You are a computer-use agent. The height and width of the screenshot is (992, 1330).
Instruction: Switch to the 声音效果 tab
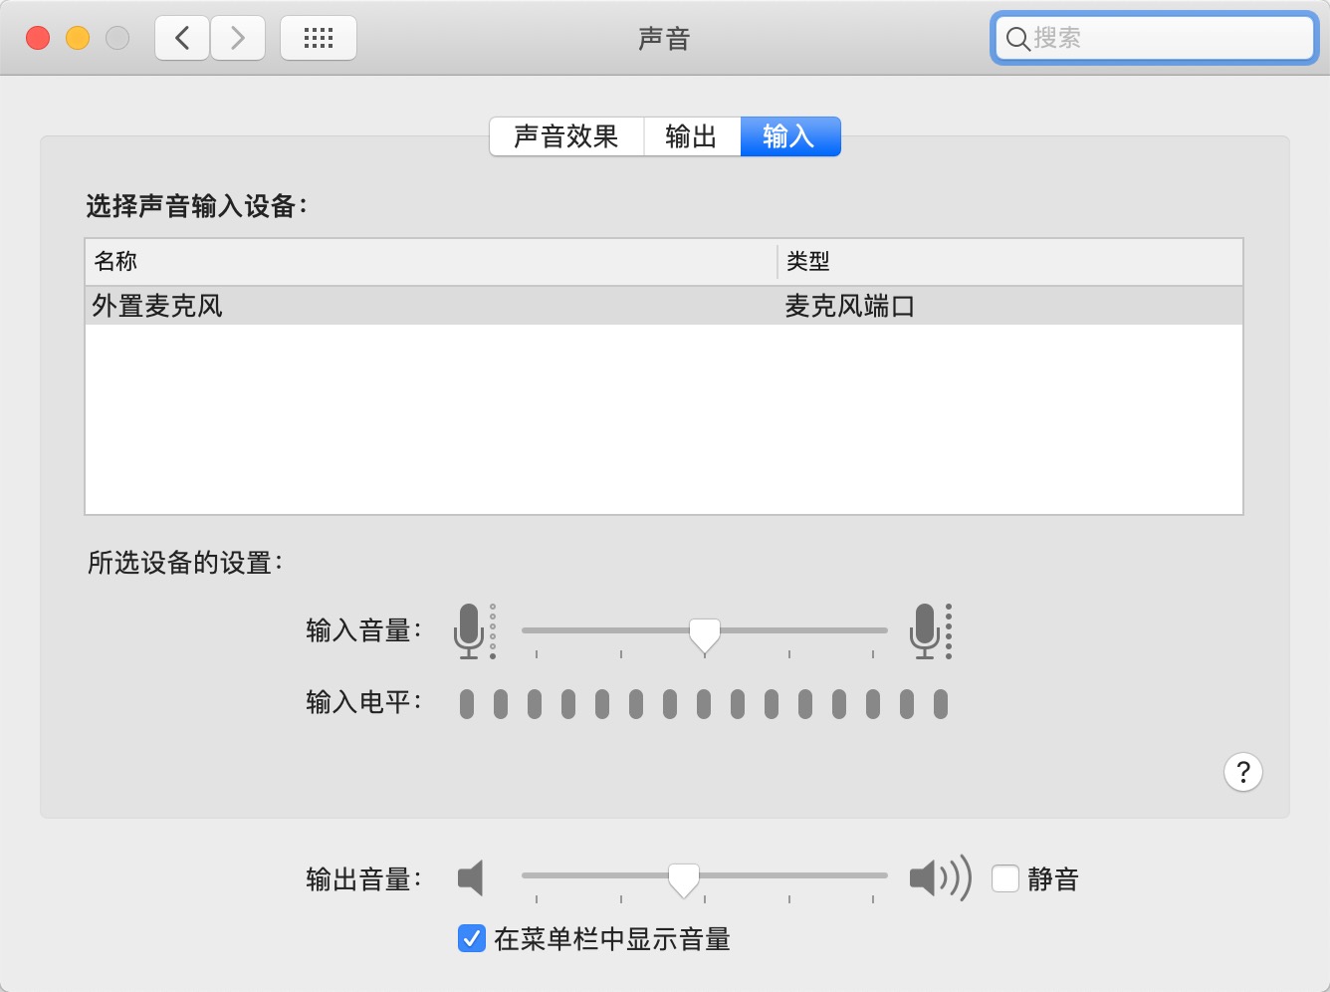click(x=566, y=136)
